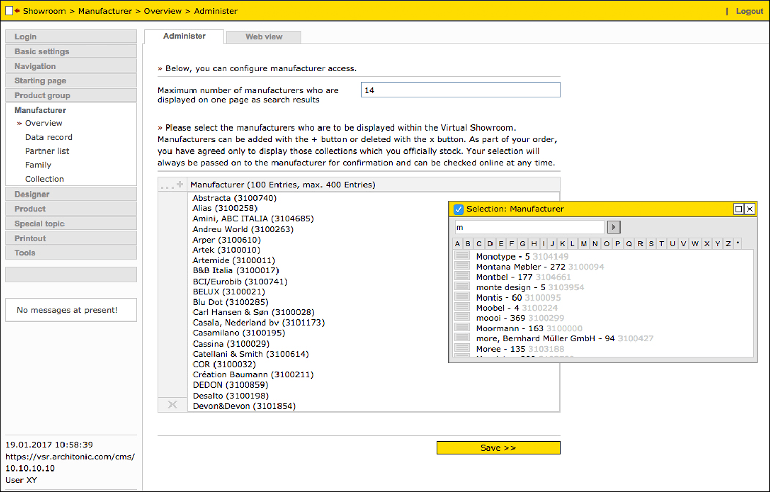Click the list icon beside more, Bernhard Müller
The width and height of the screenshot is (770, 492).
point(462,338)
